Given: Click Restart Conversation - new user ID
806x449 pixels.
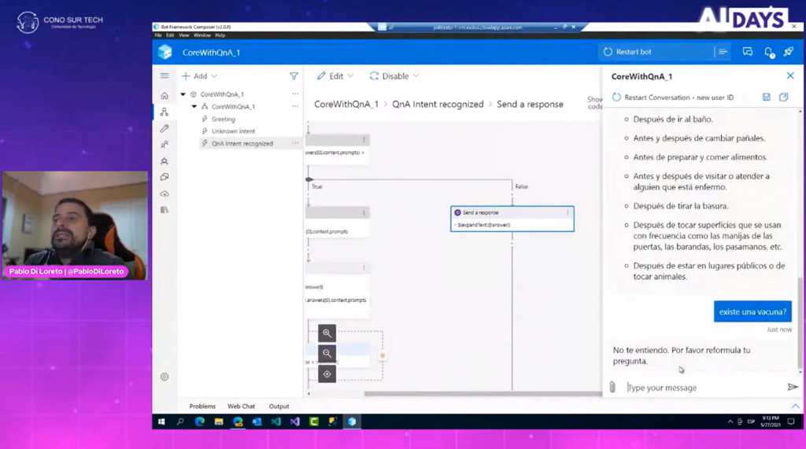Looking at the screenshot, I should point(673,97).
